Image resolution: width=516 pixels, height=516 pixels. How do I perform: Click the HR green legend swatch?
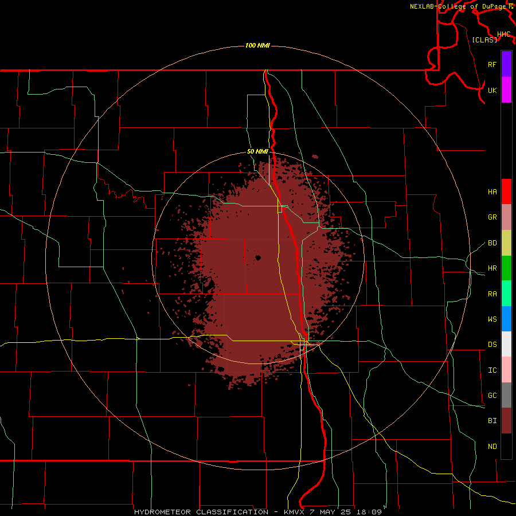(506, 268)
